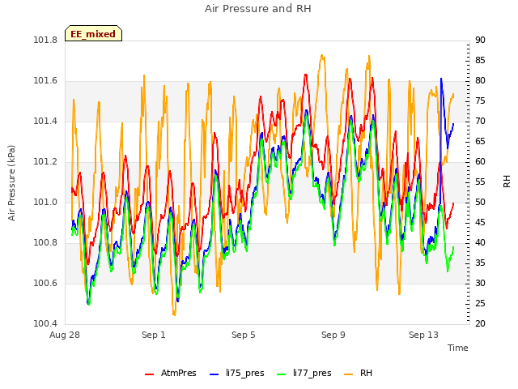This screenshot has width=518, height=389.
Task: Click the 65 RH tick label
Action: (480, 141)
